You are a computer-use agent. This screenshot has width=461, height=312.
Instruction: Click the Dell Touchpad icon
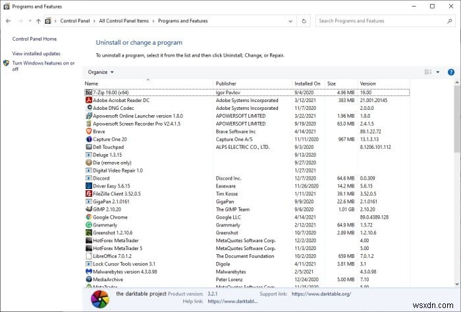click(x=88, y=147)
